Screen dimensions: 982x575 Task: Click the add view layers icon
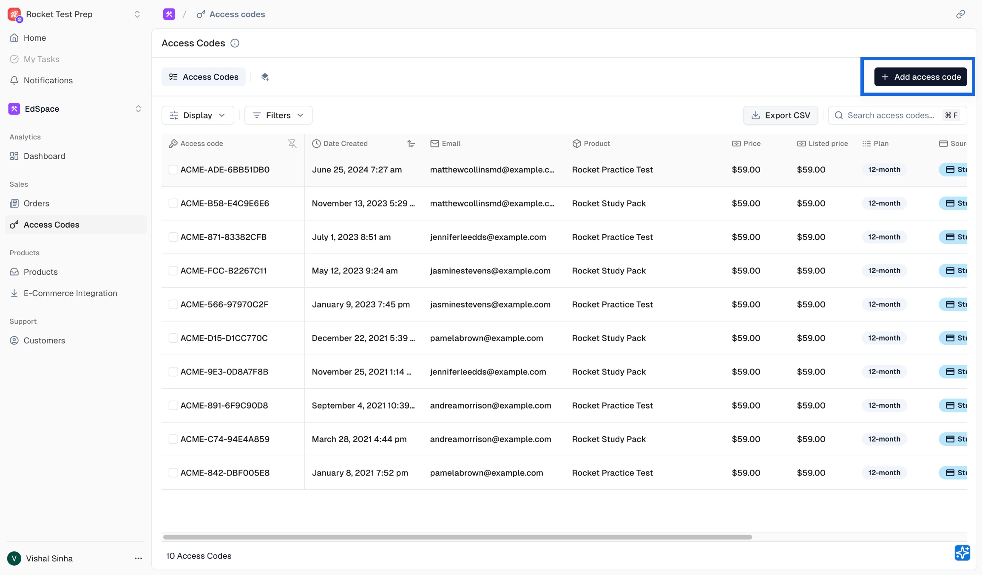pyautogui.click(x=265, y=77)
